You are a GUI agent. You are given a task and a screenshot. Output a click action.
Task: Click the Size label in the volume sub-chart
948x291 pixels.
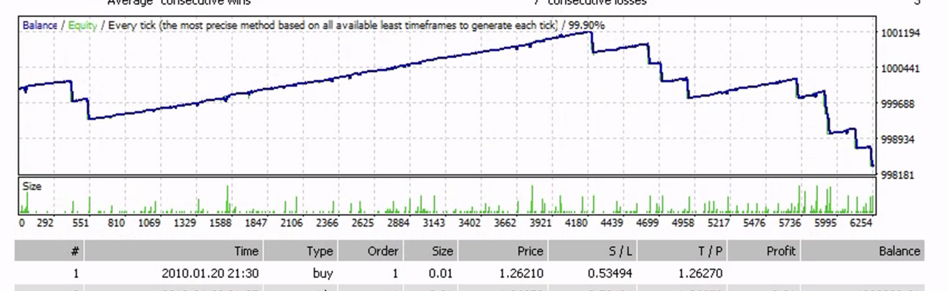pos(32,186)
